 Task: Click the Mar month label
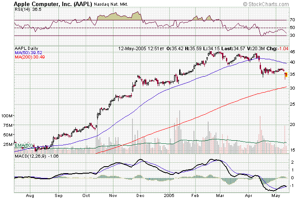[x=220, y=196]
